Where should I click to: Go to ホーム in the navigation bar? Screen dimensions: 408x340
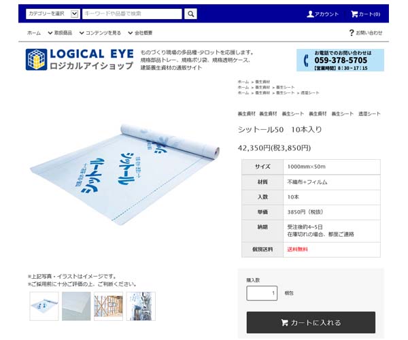[34, 33]
